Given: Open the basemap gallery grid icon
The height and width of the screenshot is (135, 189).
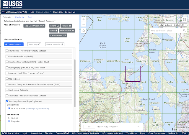Looking at the screenshot, I should (184, 19).
